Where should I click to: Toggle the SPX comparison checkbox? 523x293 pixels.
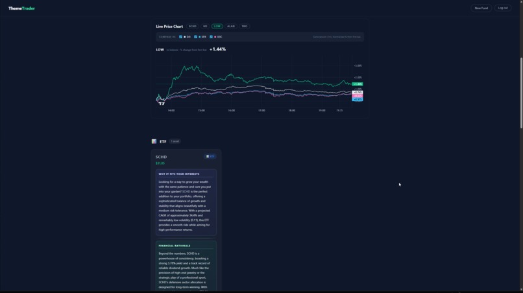(x=195, y=37)
